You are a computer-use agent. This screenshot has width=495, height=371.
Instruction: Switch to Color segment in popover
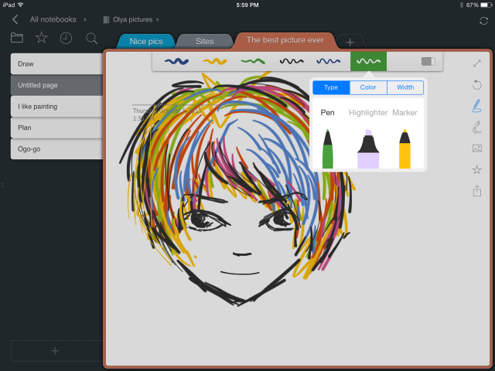click(368, 87)
